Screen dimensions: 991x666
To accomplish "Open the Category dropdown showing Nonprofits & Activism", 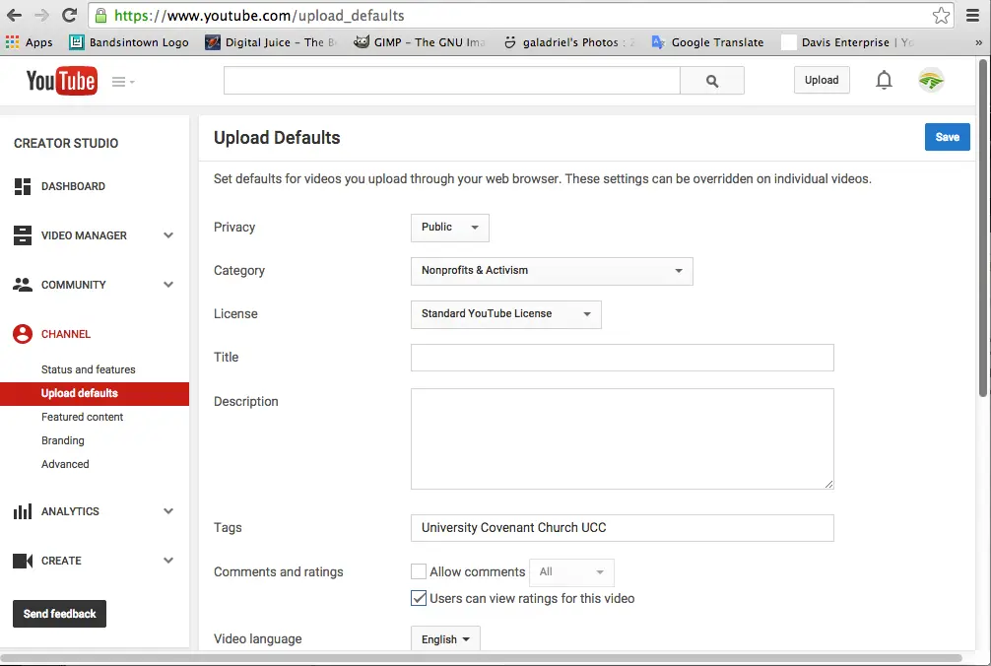I will 551,271.
